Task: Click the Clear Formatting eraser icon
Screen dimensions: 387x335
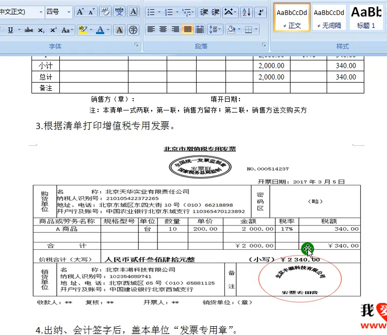Action: click(105, 12)
